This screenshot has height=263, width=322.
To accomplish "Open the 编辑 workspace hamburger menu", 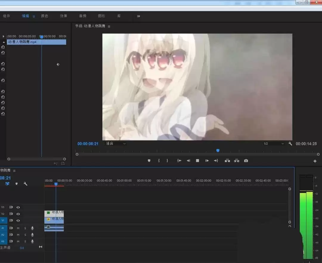I will 34,16.
